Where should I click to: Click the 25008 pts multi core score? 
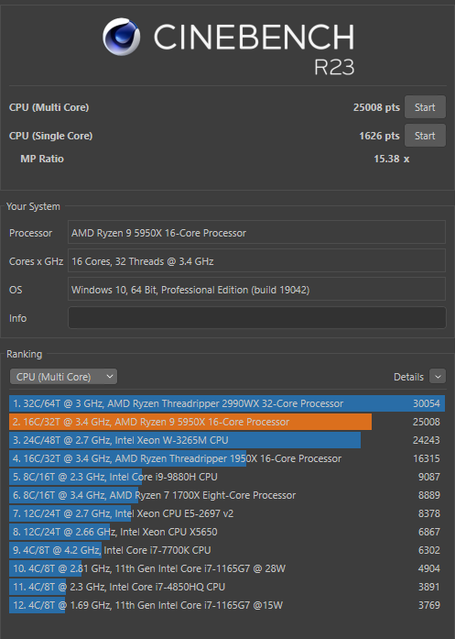pyautogui.click(x=376, y=107)
